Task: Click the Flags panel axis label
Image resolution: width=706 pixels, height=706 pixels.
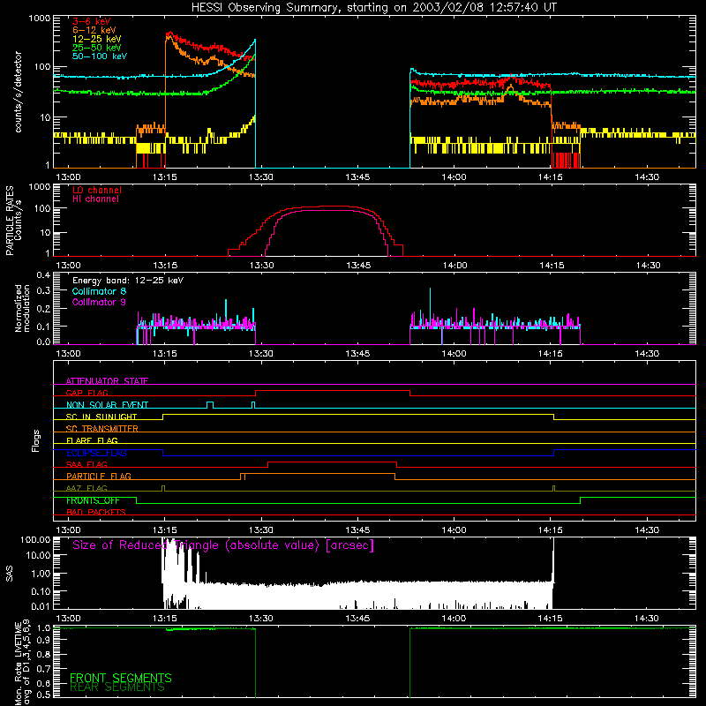Action: click(x=36, y=440)
